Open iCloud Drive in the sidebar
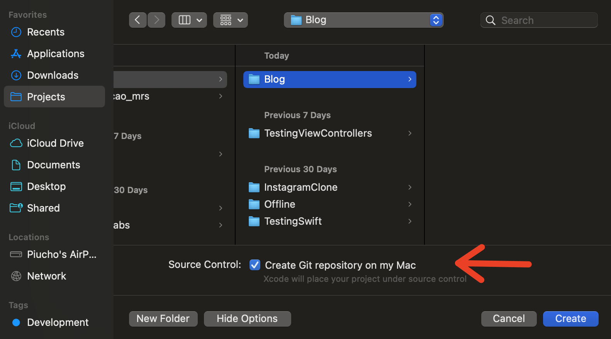611x339 pixels. [54, 143]
